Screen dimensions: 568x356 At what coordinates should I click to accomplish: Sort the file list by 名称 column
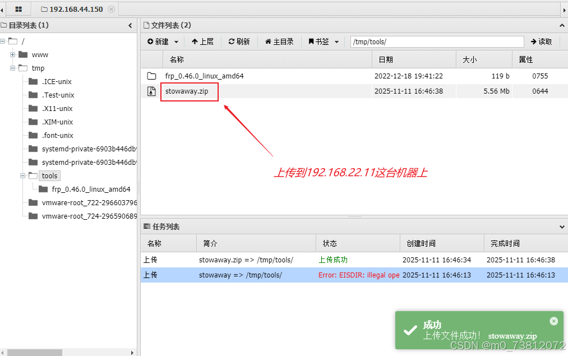tap(267, 59)
